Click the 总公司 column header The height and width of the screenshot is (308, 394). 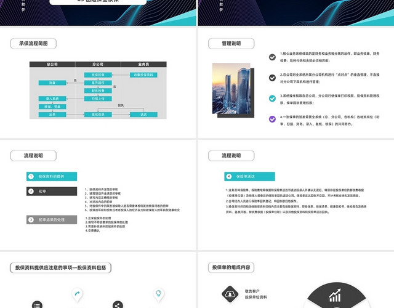(52, 64)
